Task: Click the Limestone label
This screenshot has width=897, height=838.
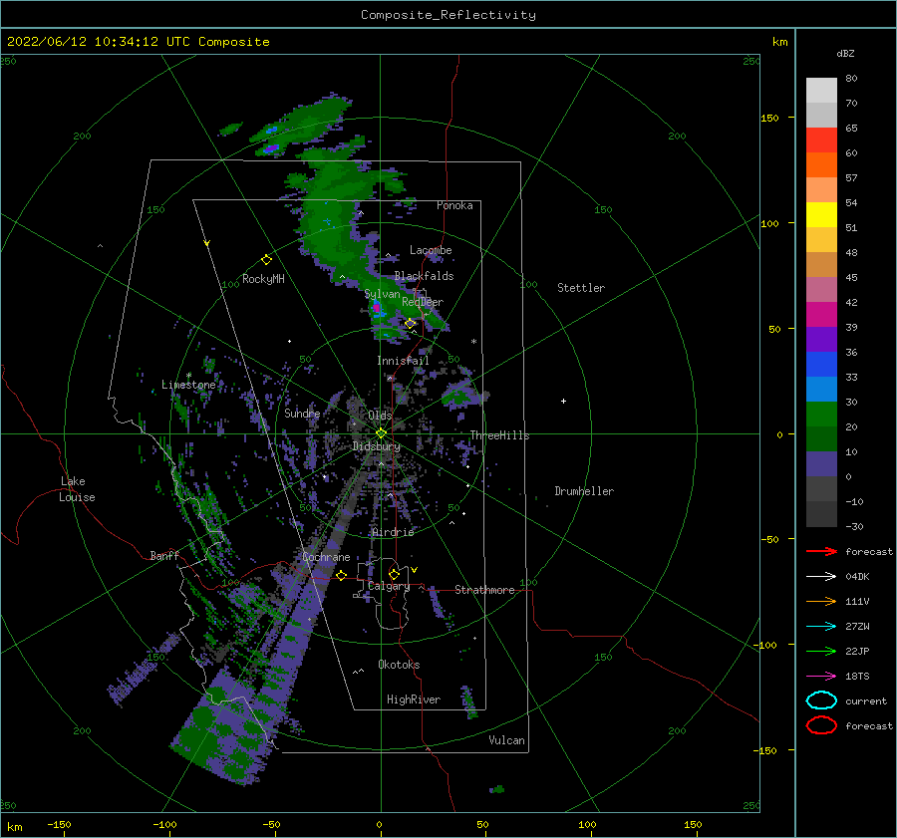Action: [188, 385]
